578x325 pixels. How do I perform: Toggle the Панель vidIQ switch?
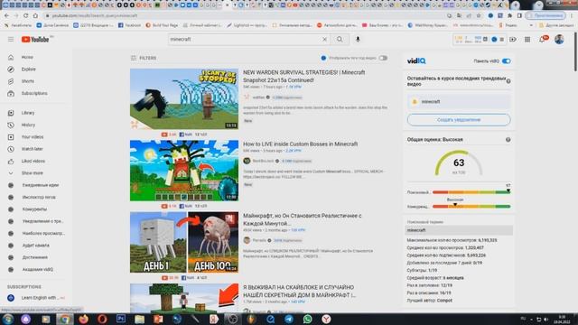506,61
